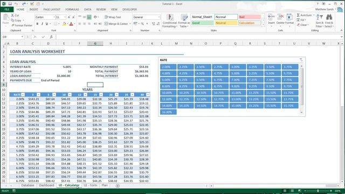The height and width of the screenshot is (194, 345).
Task: Open the Name Box dropdown arrow
Action: point(22,37)
